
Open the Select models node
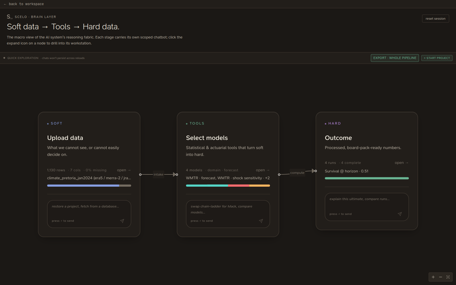(263, 170)
